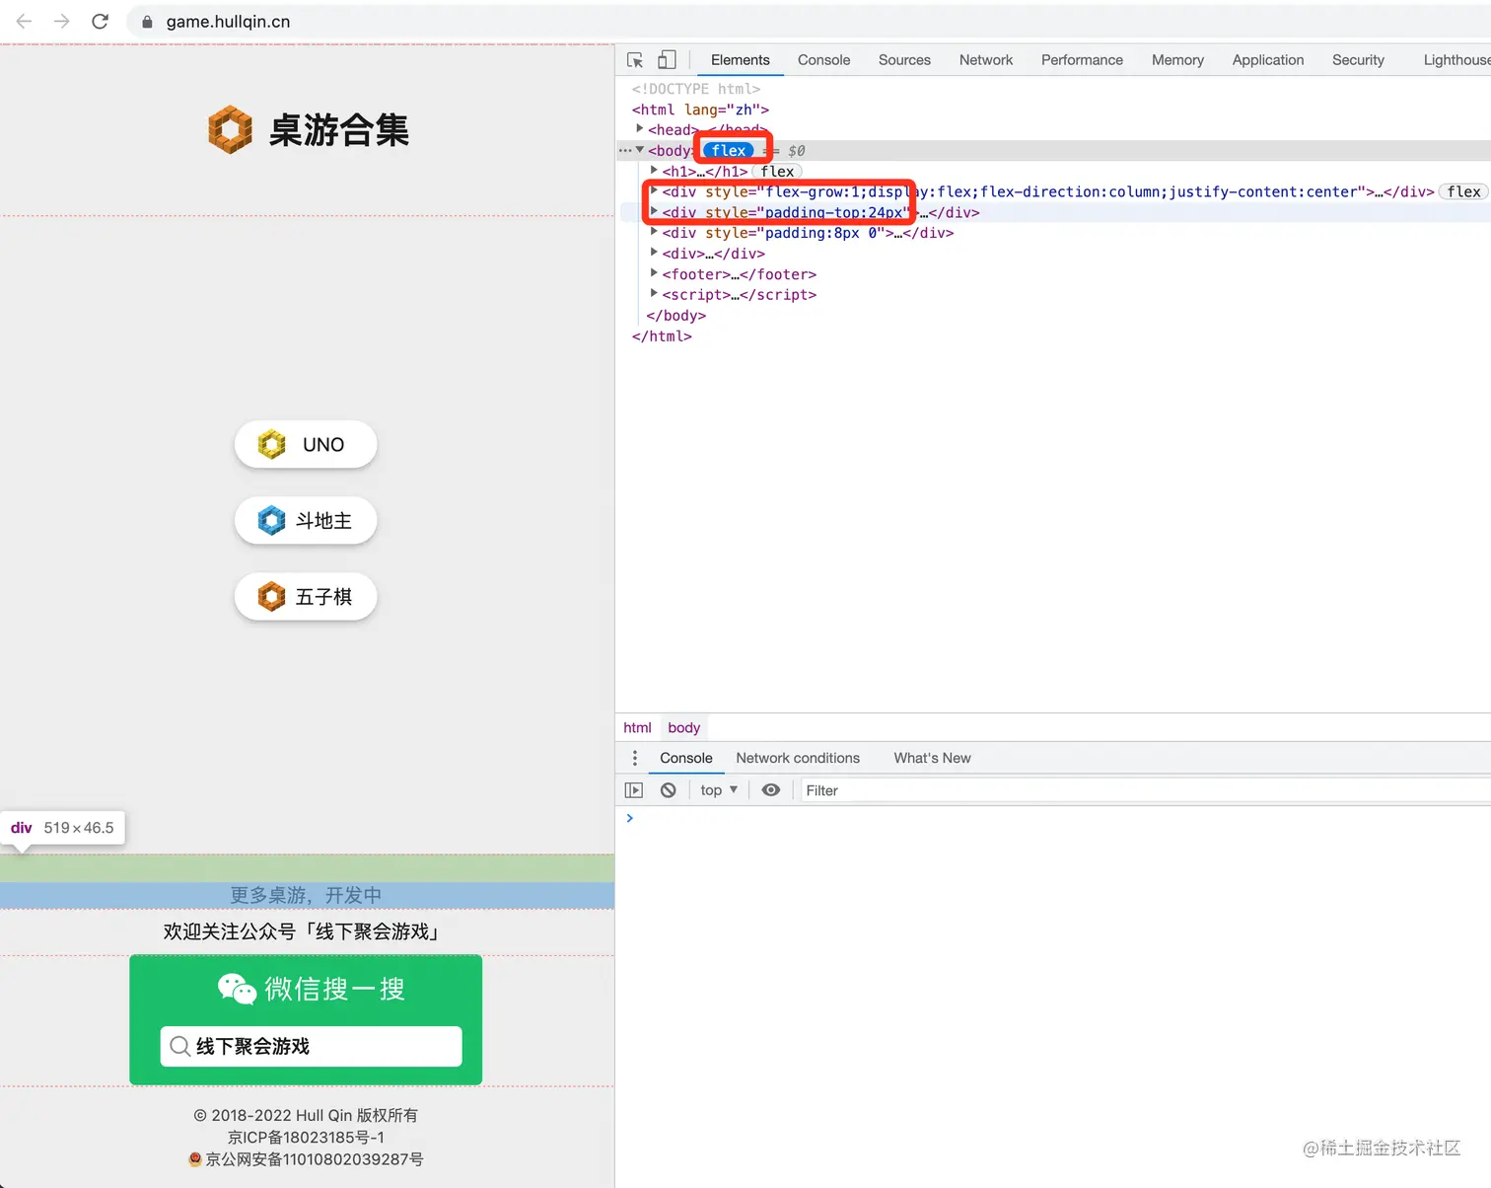This screenshot has height=1188, width=1491.
Task: Toggle the flex badge next to h1
Action: pyautogui.click(x=777, y=172)
